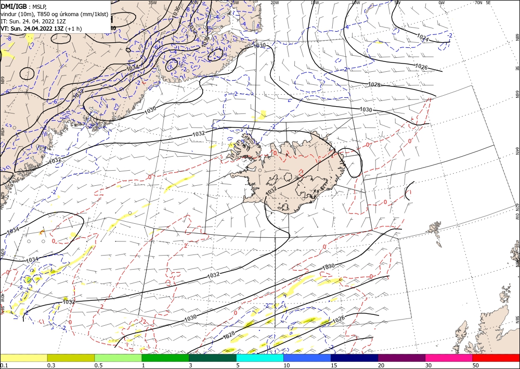
Task: Click the '15W' longitude label
Action: pos(315,2)
